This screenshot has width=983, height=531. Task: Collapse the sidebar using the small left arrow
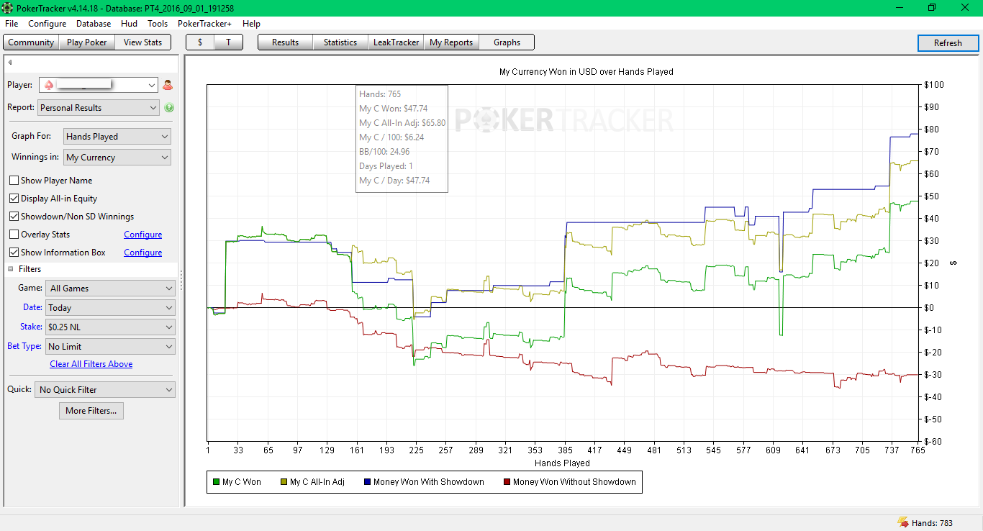pyautogui.click(x=10, y=63)
